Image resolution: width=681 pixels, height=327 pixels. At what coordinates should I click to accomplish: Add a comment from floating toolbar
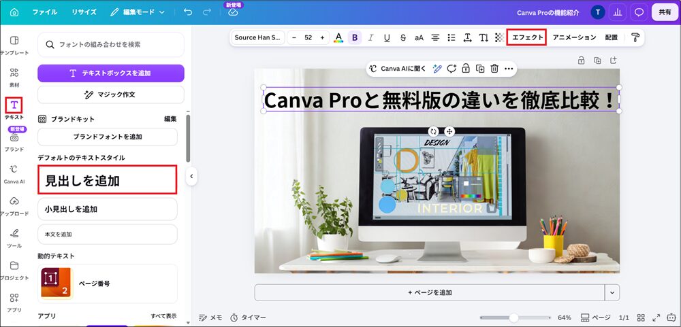coord(452,69)
